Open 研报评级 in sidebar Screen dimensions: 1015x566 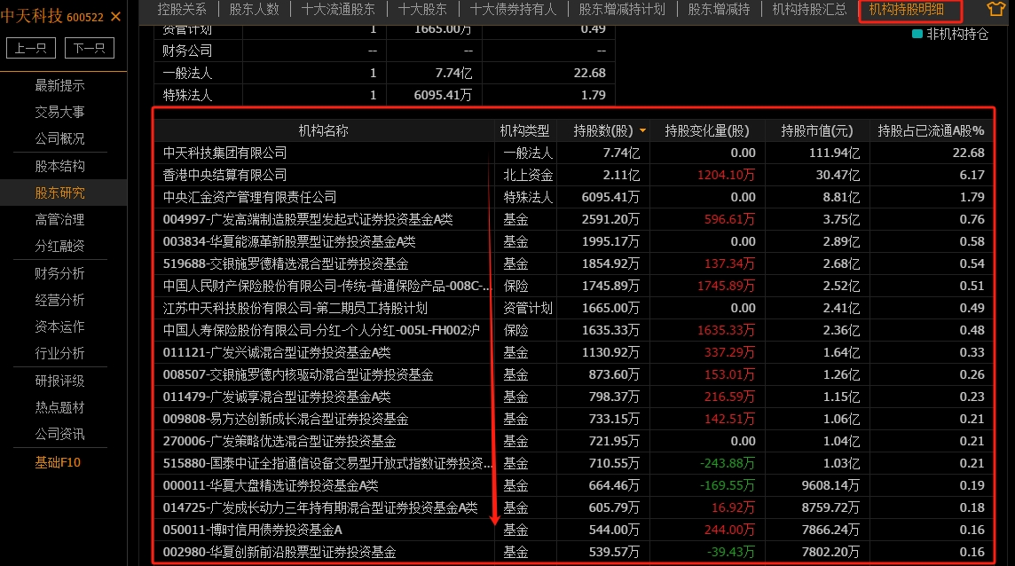pos(59,381)
